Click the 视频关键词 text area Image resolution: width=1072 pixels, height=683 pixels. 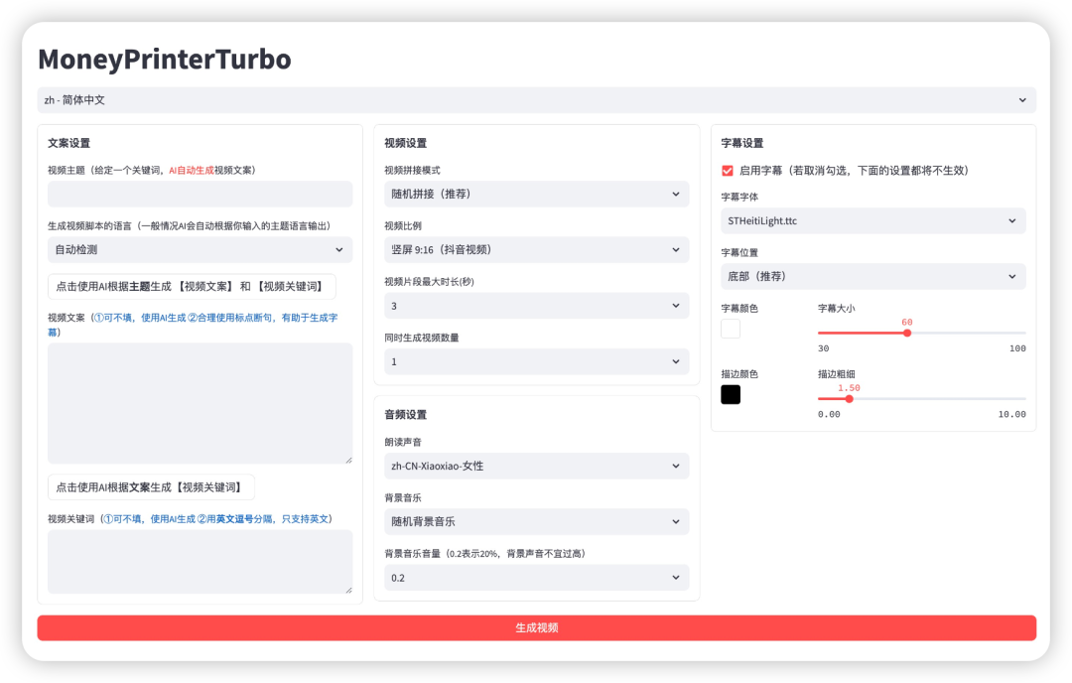[x=200, y=561]
